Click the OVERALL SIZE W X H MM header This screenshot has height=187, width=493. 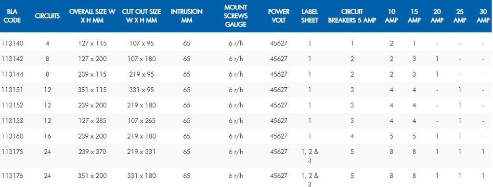[92, 16]
